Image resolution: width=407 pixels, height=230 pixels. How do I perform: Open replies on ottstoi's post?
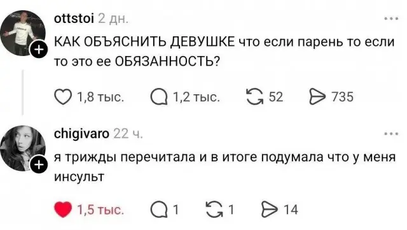coord(159,97)
